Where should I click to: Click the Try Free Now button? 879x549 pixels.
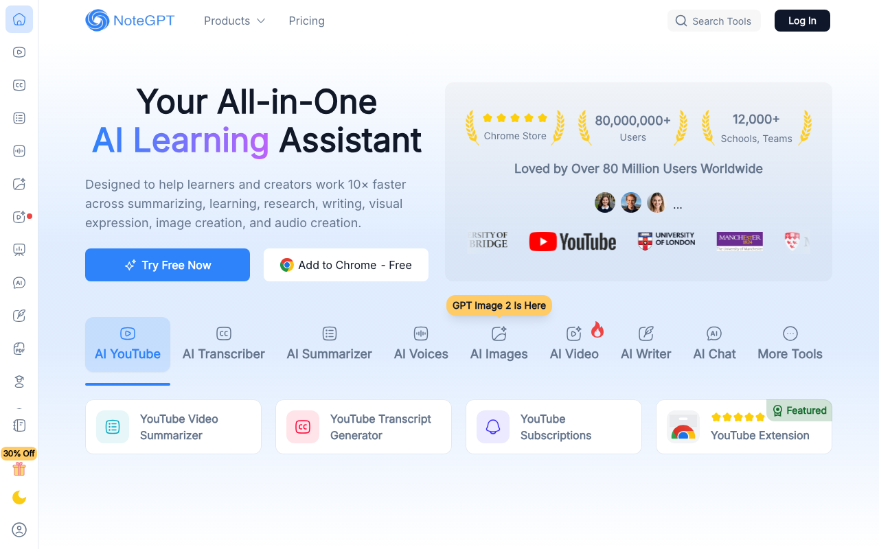pos(168,265)
